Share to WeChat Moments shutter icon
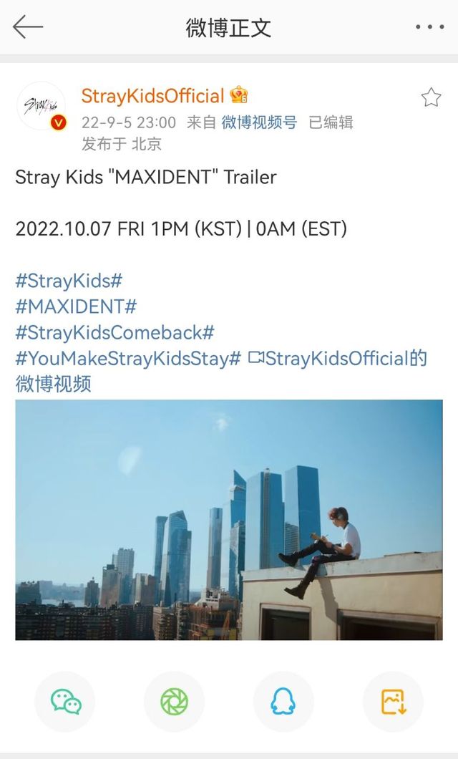The width and height of the screenshot is (458, 759). [x=174, y=702]
